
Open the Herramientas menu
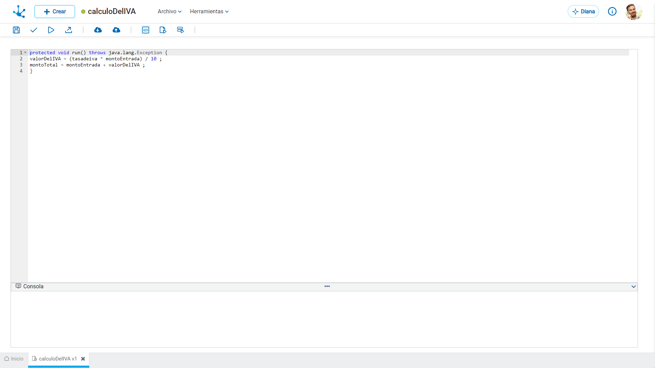[209, 12]
